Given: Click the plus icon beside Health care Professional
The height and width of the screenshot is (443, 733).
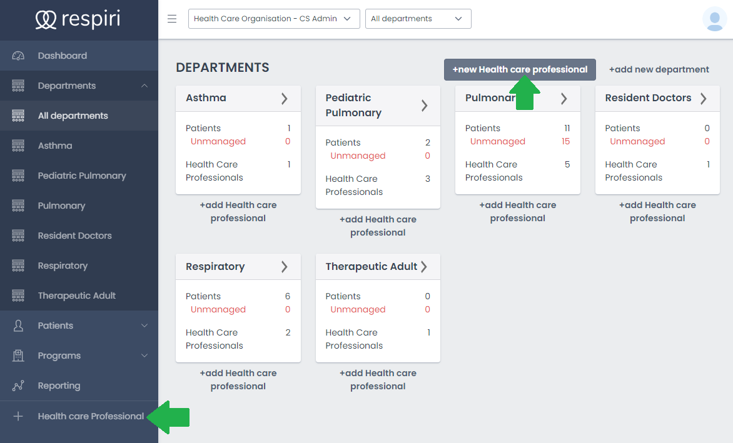Looking at the screenshot, I should (x=18, y=416).
